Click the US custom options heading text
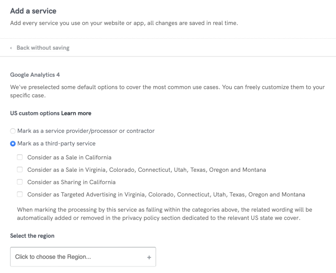 click(35, 113)
